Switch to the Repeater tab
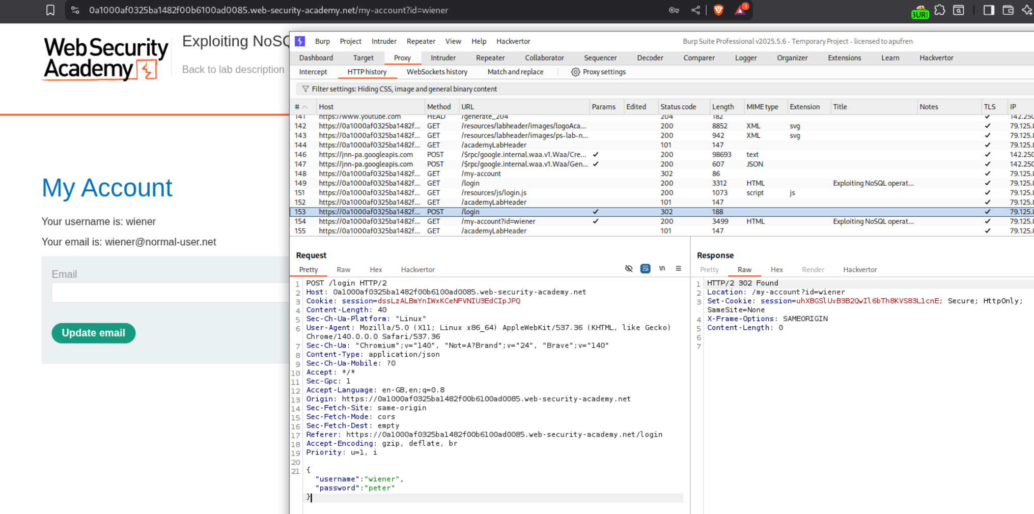 click(490, 58)
